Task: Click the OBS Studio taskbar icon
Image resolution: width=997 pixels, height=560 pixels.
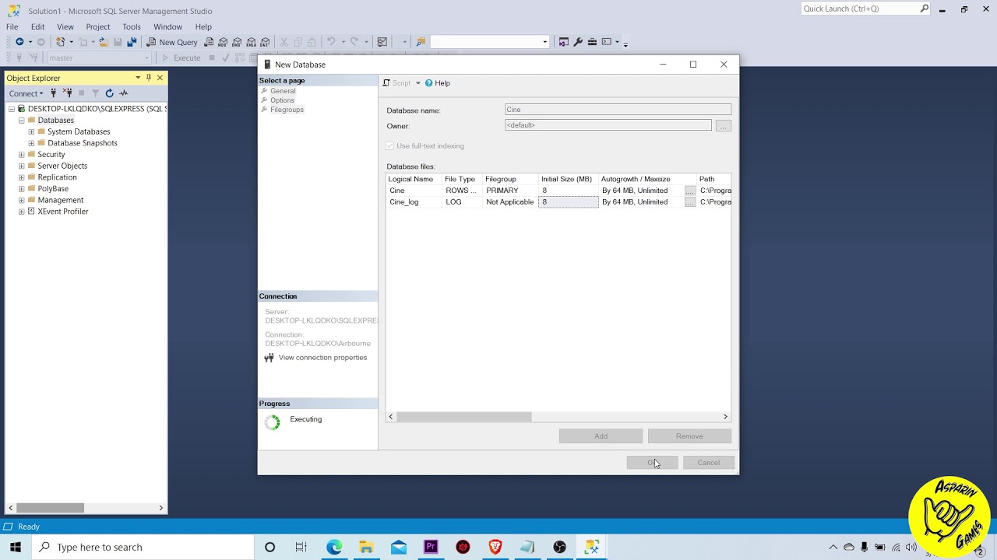Action: pos(559,547)
